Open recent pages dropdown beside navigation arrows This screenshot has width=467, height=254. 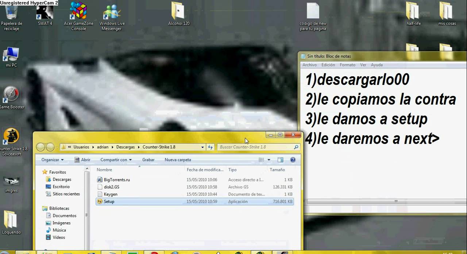[x=57, y=147]
